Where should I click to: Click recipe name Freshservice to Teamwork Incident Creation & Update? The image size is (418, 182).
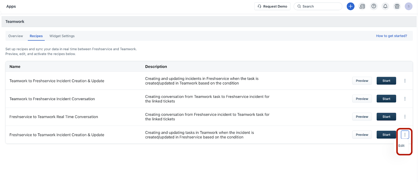pyautogui.click(x=57, y=135)
